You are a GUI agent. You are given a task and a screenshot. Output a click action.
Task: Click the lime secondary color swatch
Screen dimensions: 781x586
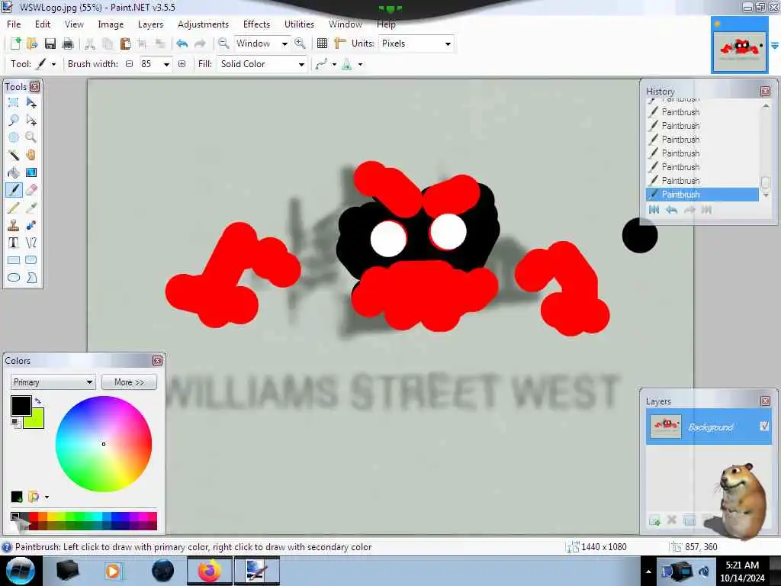tap(36, 420)
